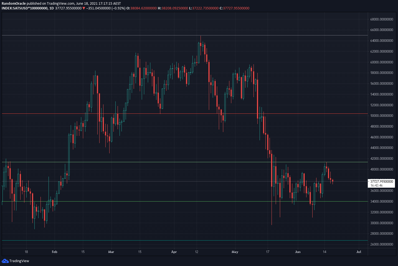The height and width of the screenshot is (266, 398).
Task: Click the bar countdown timer 16:42:46
Action: coord(377,185)
